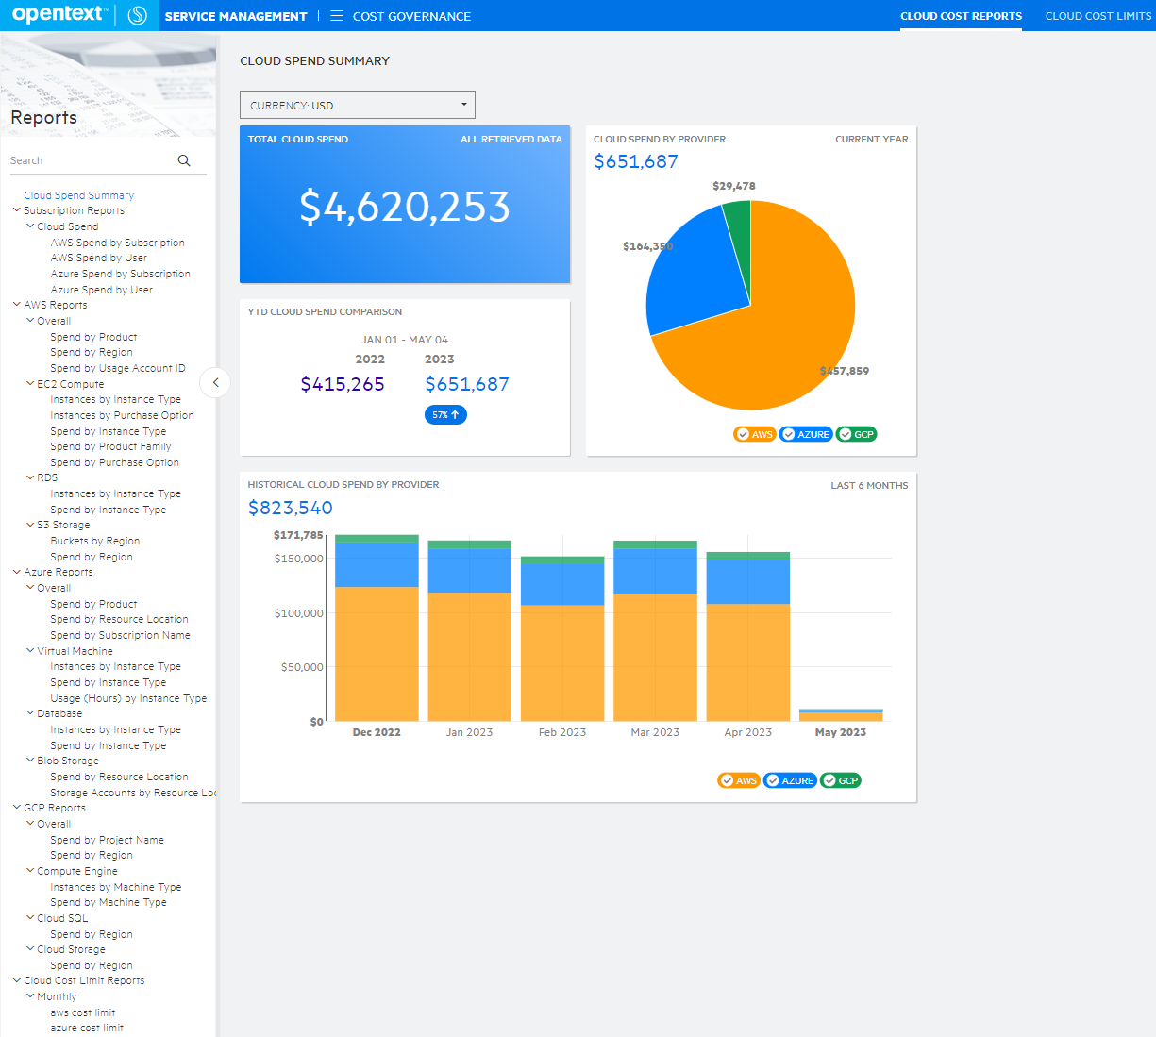Click the 57% increase badge
1156x1037 pixels.
click(445, 414)
